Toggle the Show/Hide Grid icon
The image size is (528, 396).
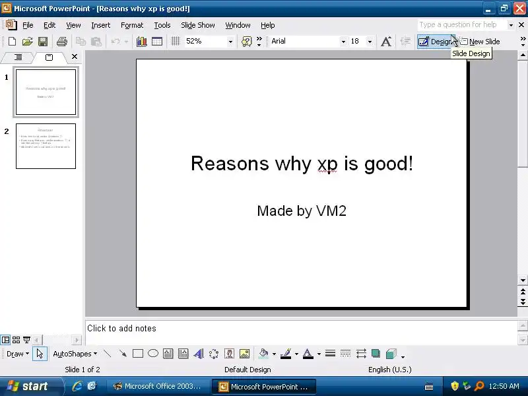176,42
